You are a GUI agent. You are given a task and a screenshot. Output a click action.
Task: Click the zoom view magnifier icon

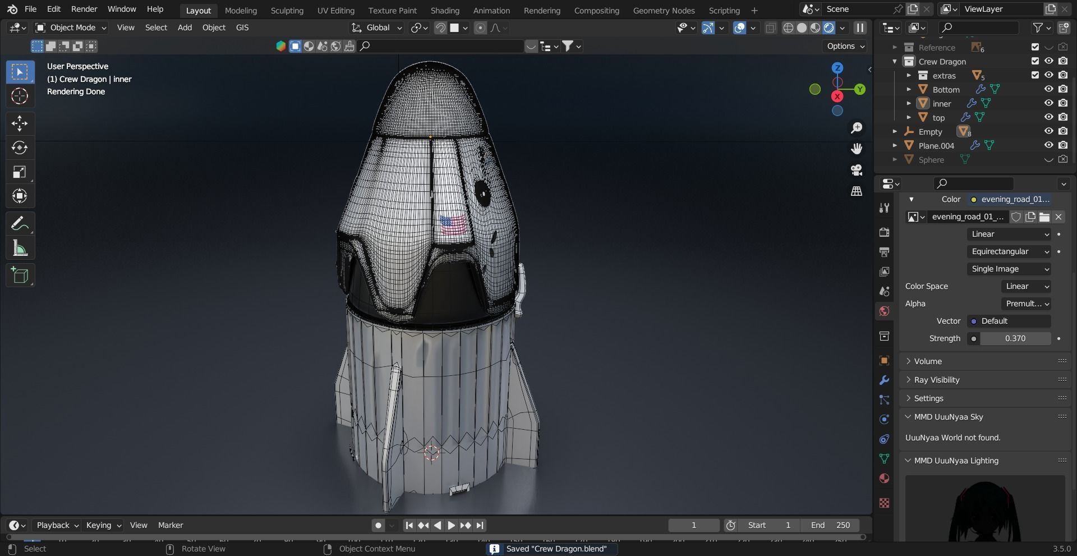857,128
